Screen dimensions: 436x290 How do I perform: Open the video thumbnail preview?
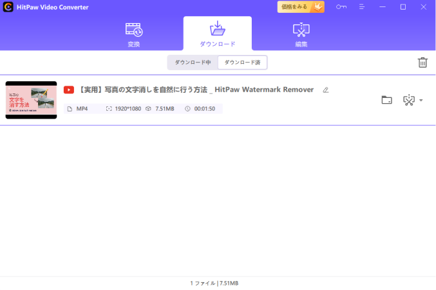point(31,100)
